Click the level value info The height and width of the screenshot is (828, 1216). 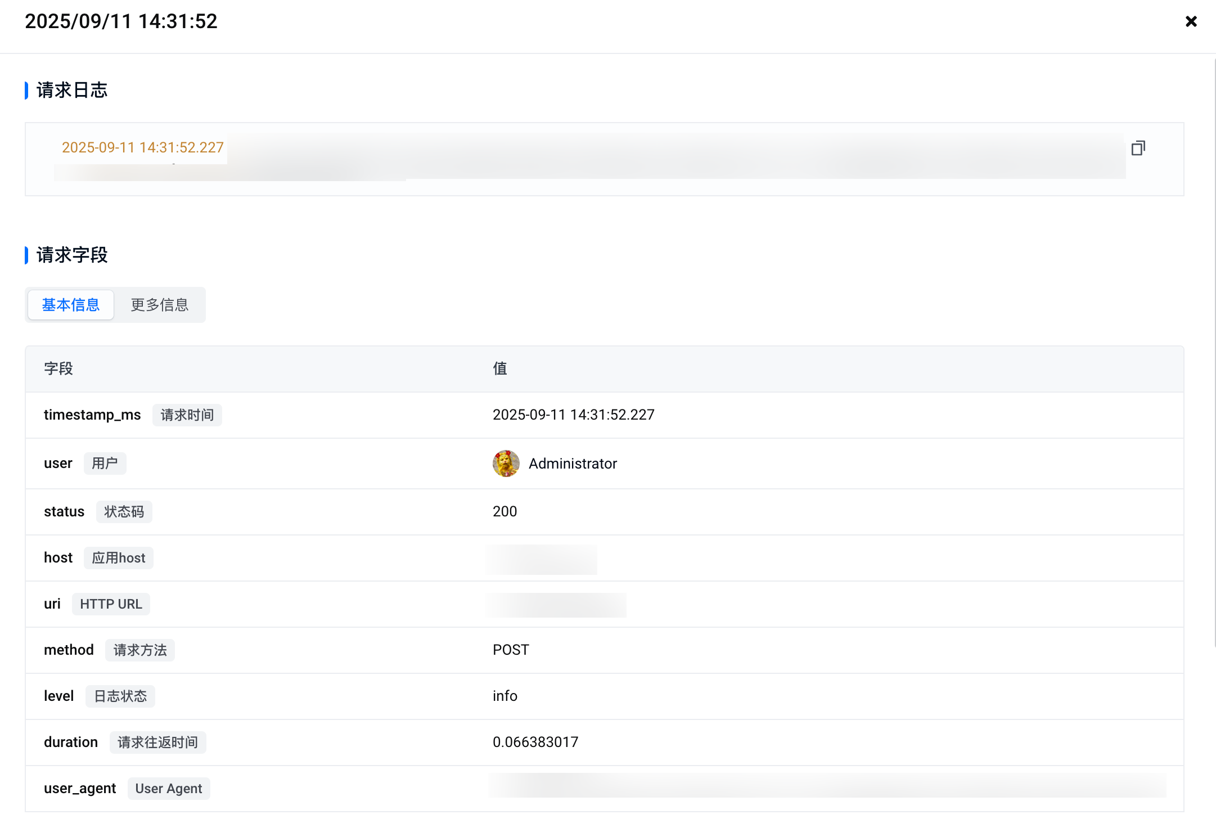coord(505,696)
